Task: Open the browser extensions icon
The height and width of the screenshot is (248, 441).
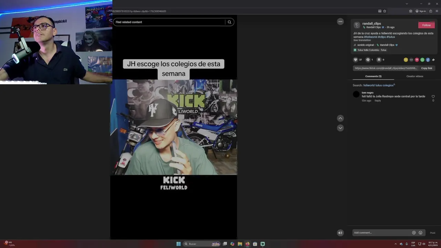Action: (x=431, y=11)
